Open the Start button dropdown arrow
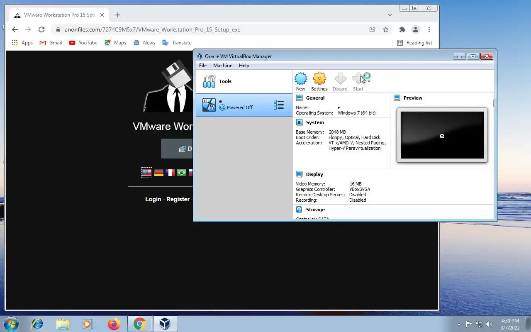 coord(369,81)
